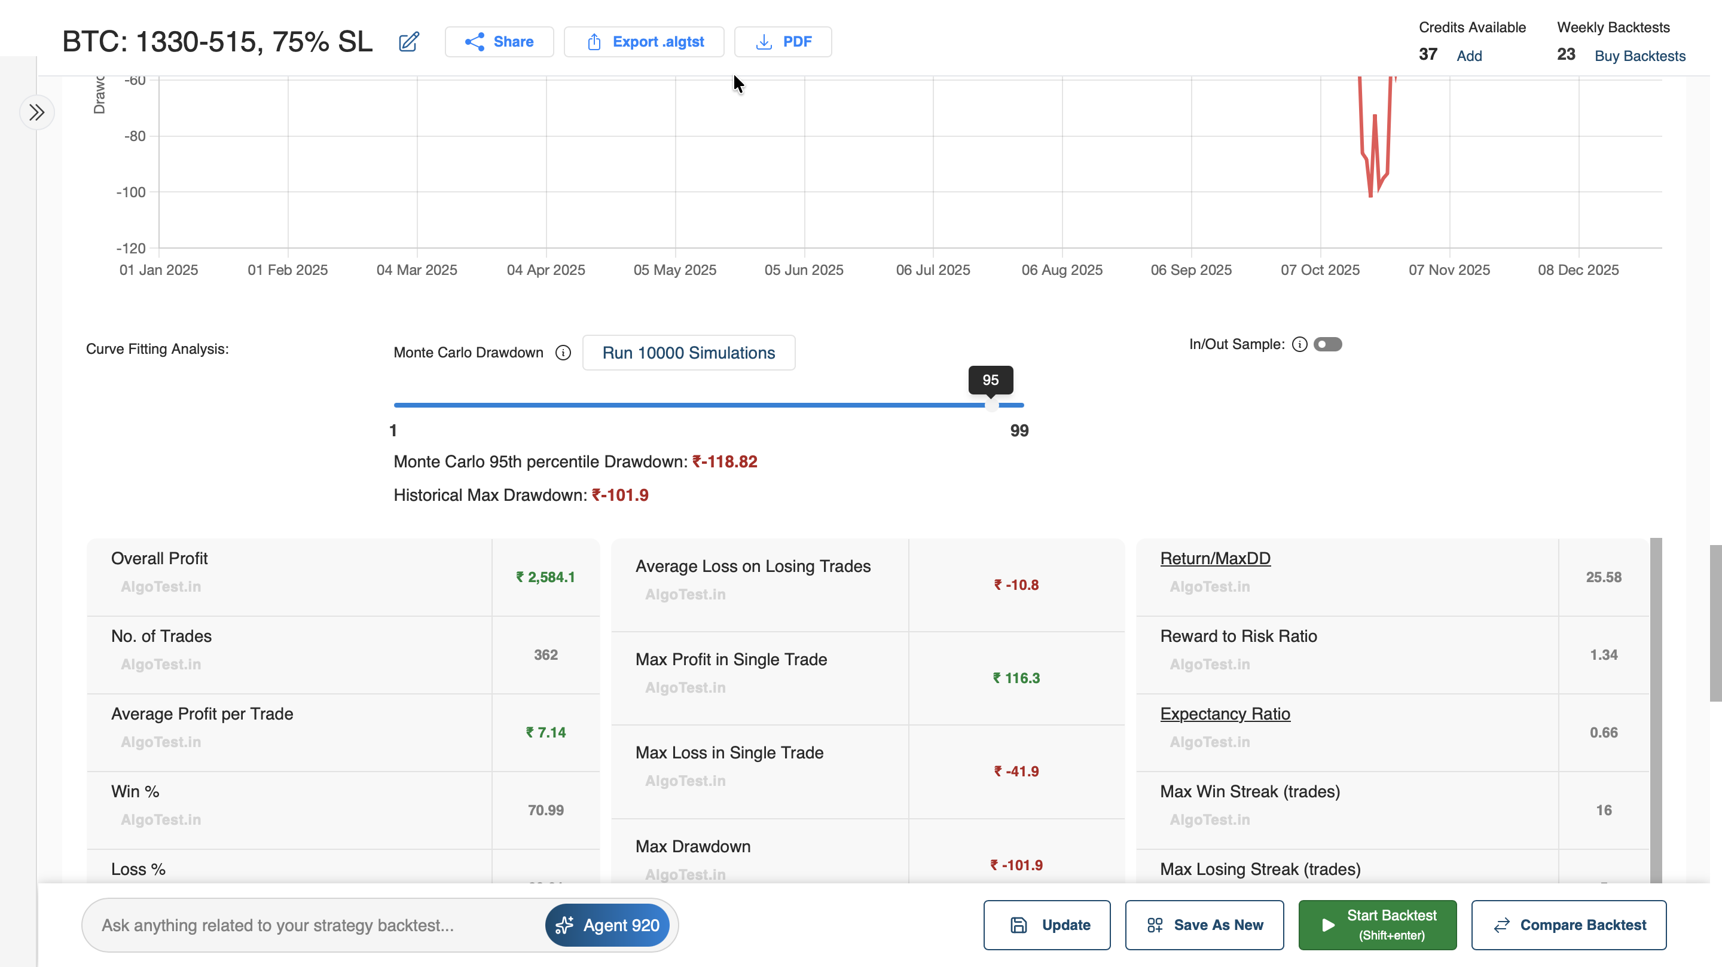Image resolution: width=1722 pixels, height=967 pixels.
Task: Share the backtest using the Share button
Action: tap(499, 42)
